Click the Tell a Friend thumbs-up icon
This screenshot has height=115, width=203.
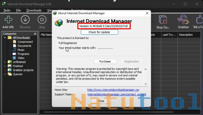click(x=199, y=20)
